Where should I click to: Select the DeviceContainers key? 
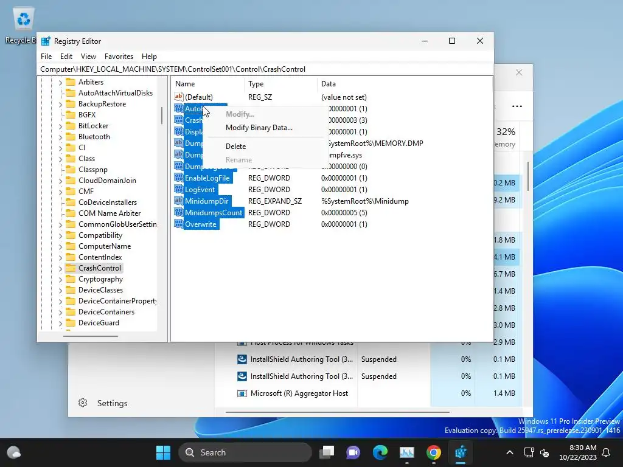[106, 312]
